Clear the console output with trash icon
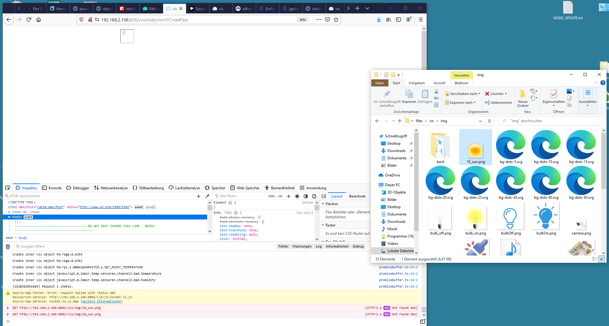Image resolution: width=609 pixels, height=326 pixels. click(8, 247)
